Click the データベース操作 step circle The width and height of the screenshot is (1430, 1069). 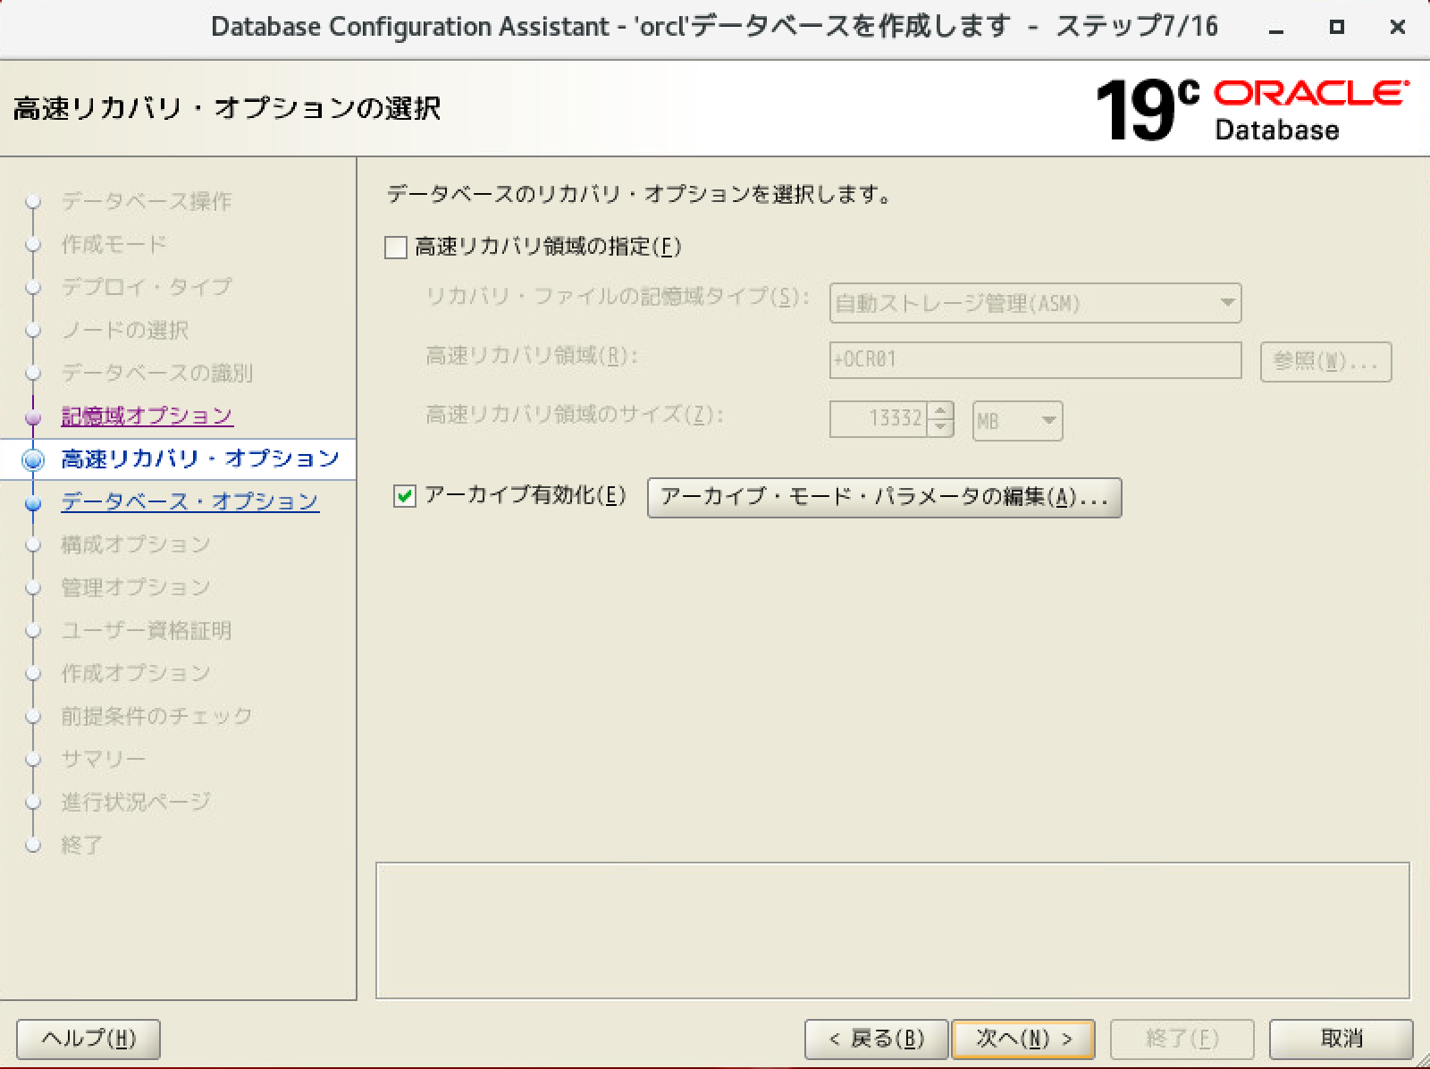[x=33, y=202]
